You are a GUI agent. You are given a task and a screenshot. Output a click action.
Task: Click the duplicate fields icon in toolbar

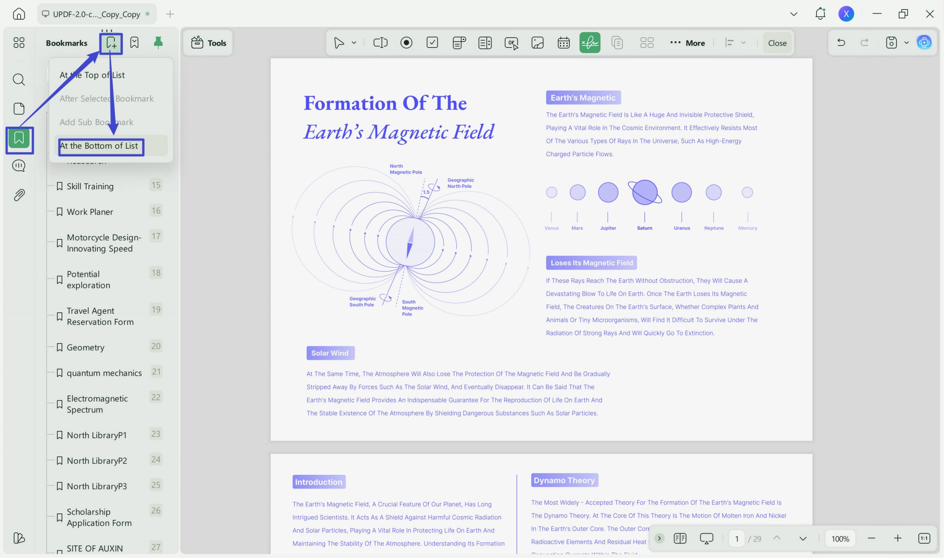[x=617, y=43]
